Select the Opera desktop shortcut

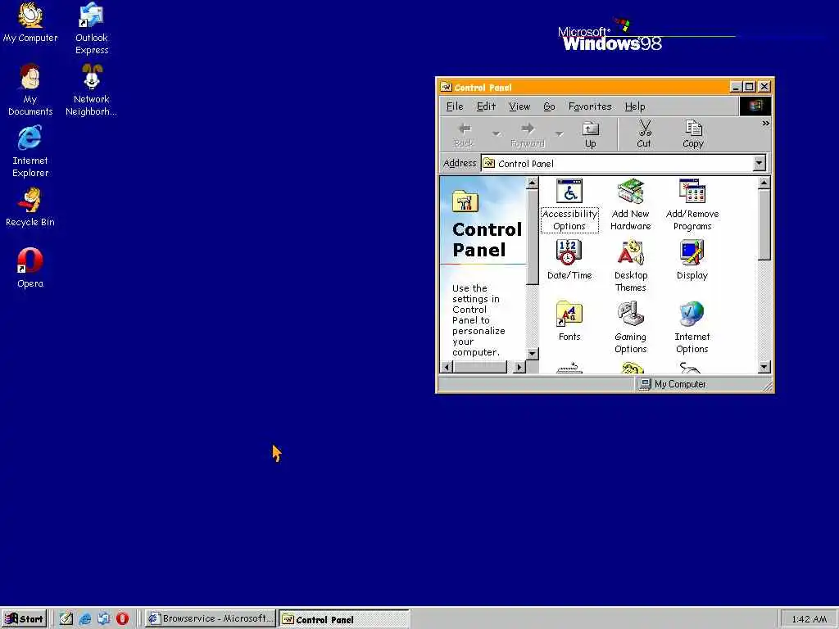30,268
